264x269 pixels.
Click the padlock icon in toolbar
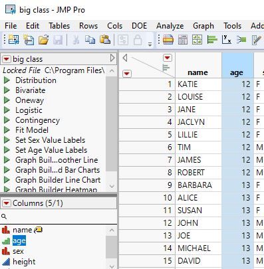(x=138, y=40)
